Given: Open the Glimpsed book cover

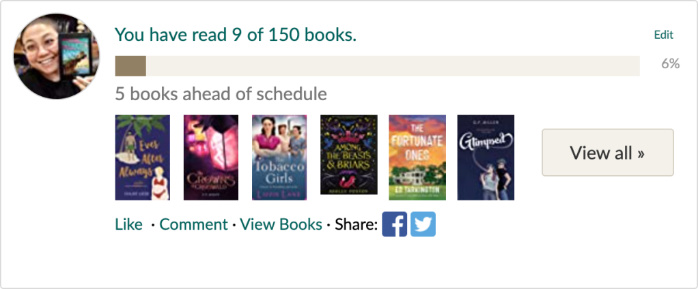Looking at the screenshot, I should 485,157.
